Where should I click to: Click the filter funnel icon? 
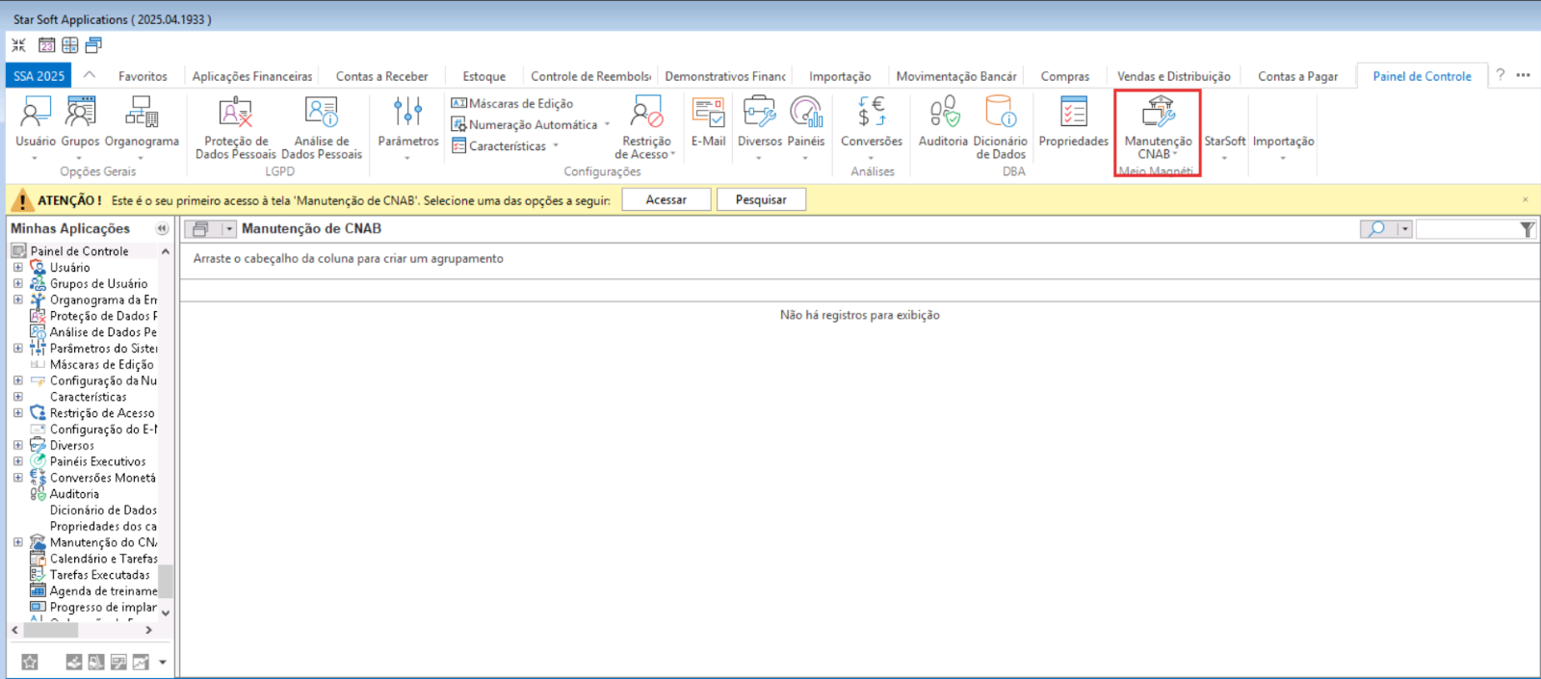(1527, 229)
